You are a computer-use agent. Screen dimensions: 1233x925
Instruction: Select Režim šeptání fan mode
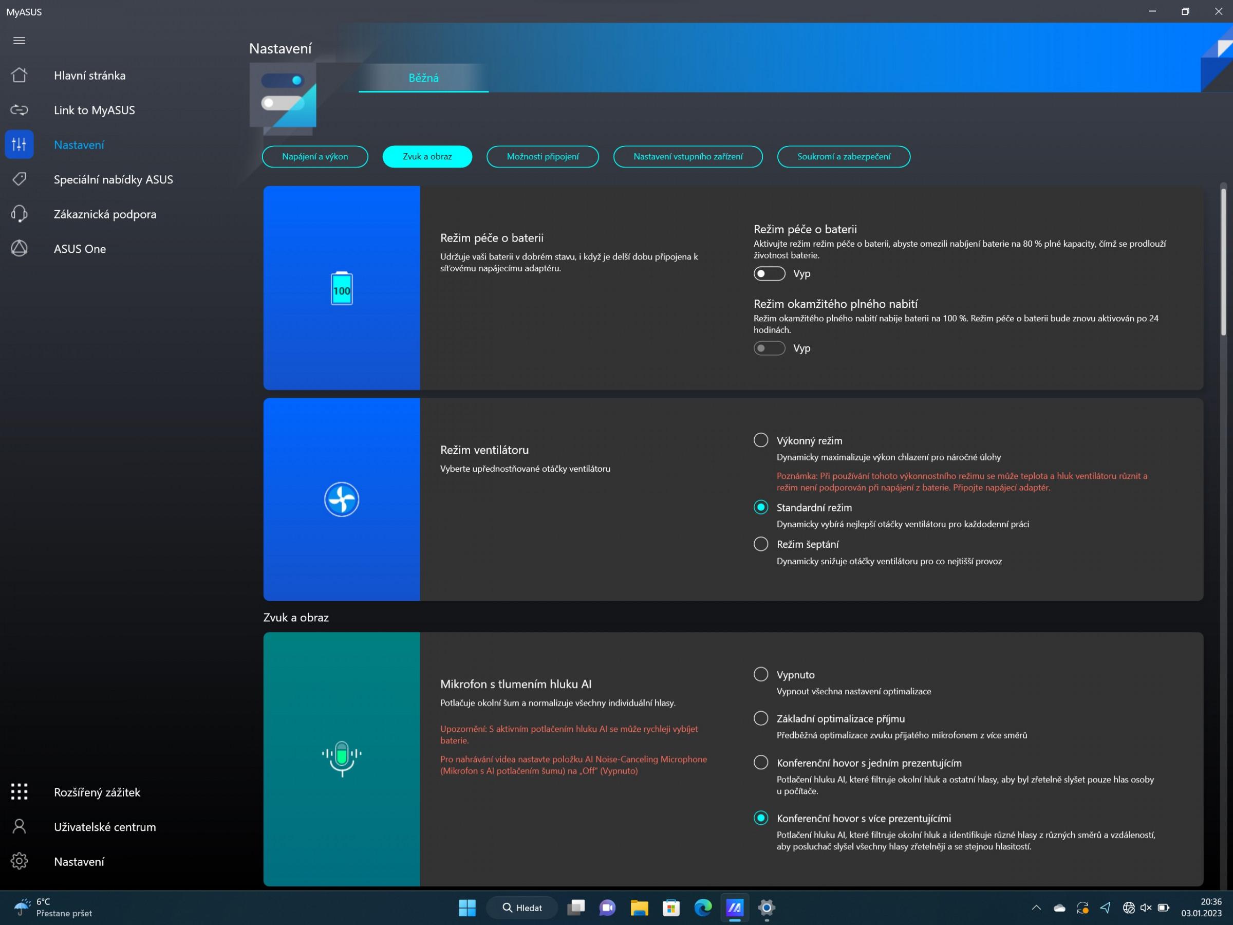point(761,544)
